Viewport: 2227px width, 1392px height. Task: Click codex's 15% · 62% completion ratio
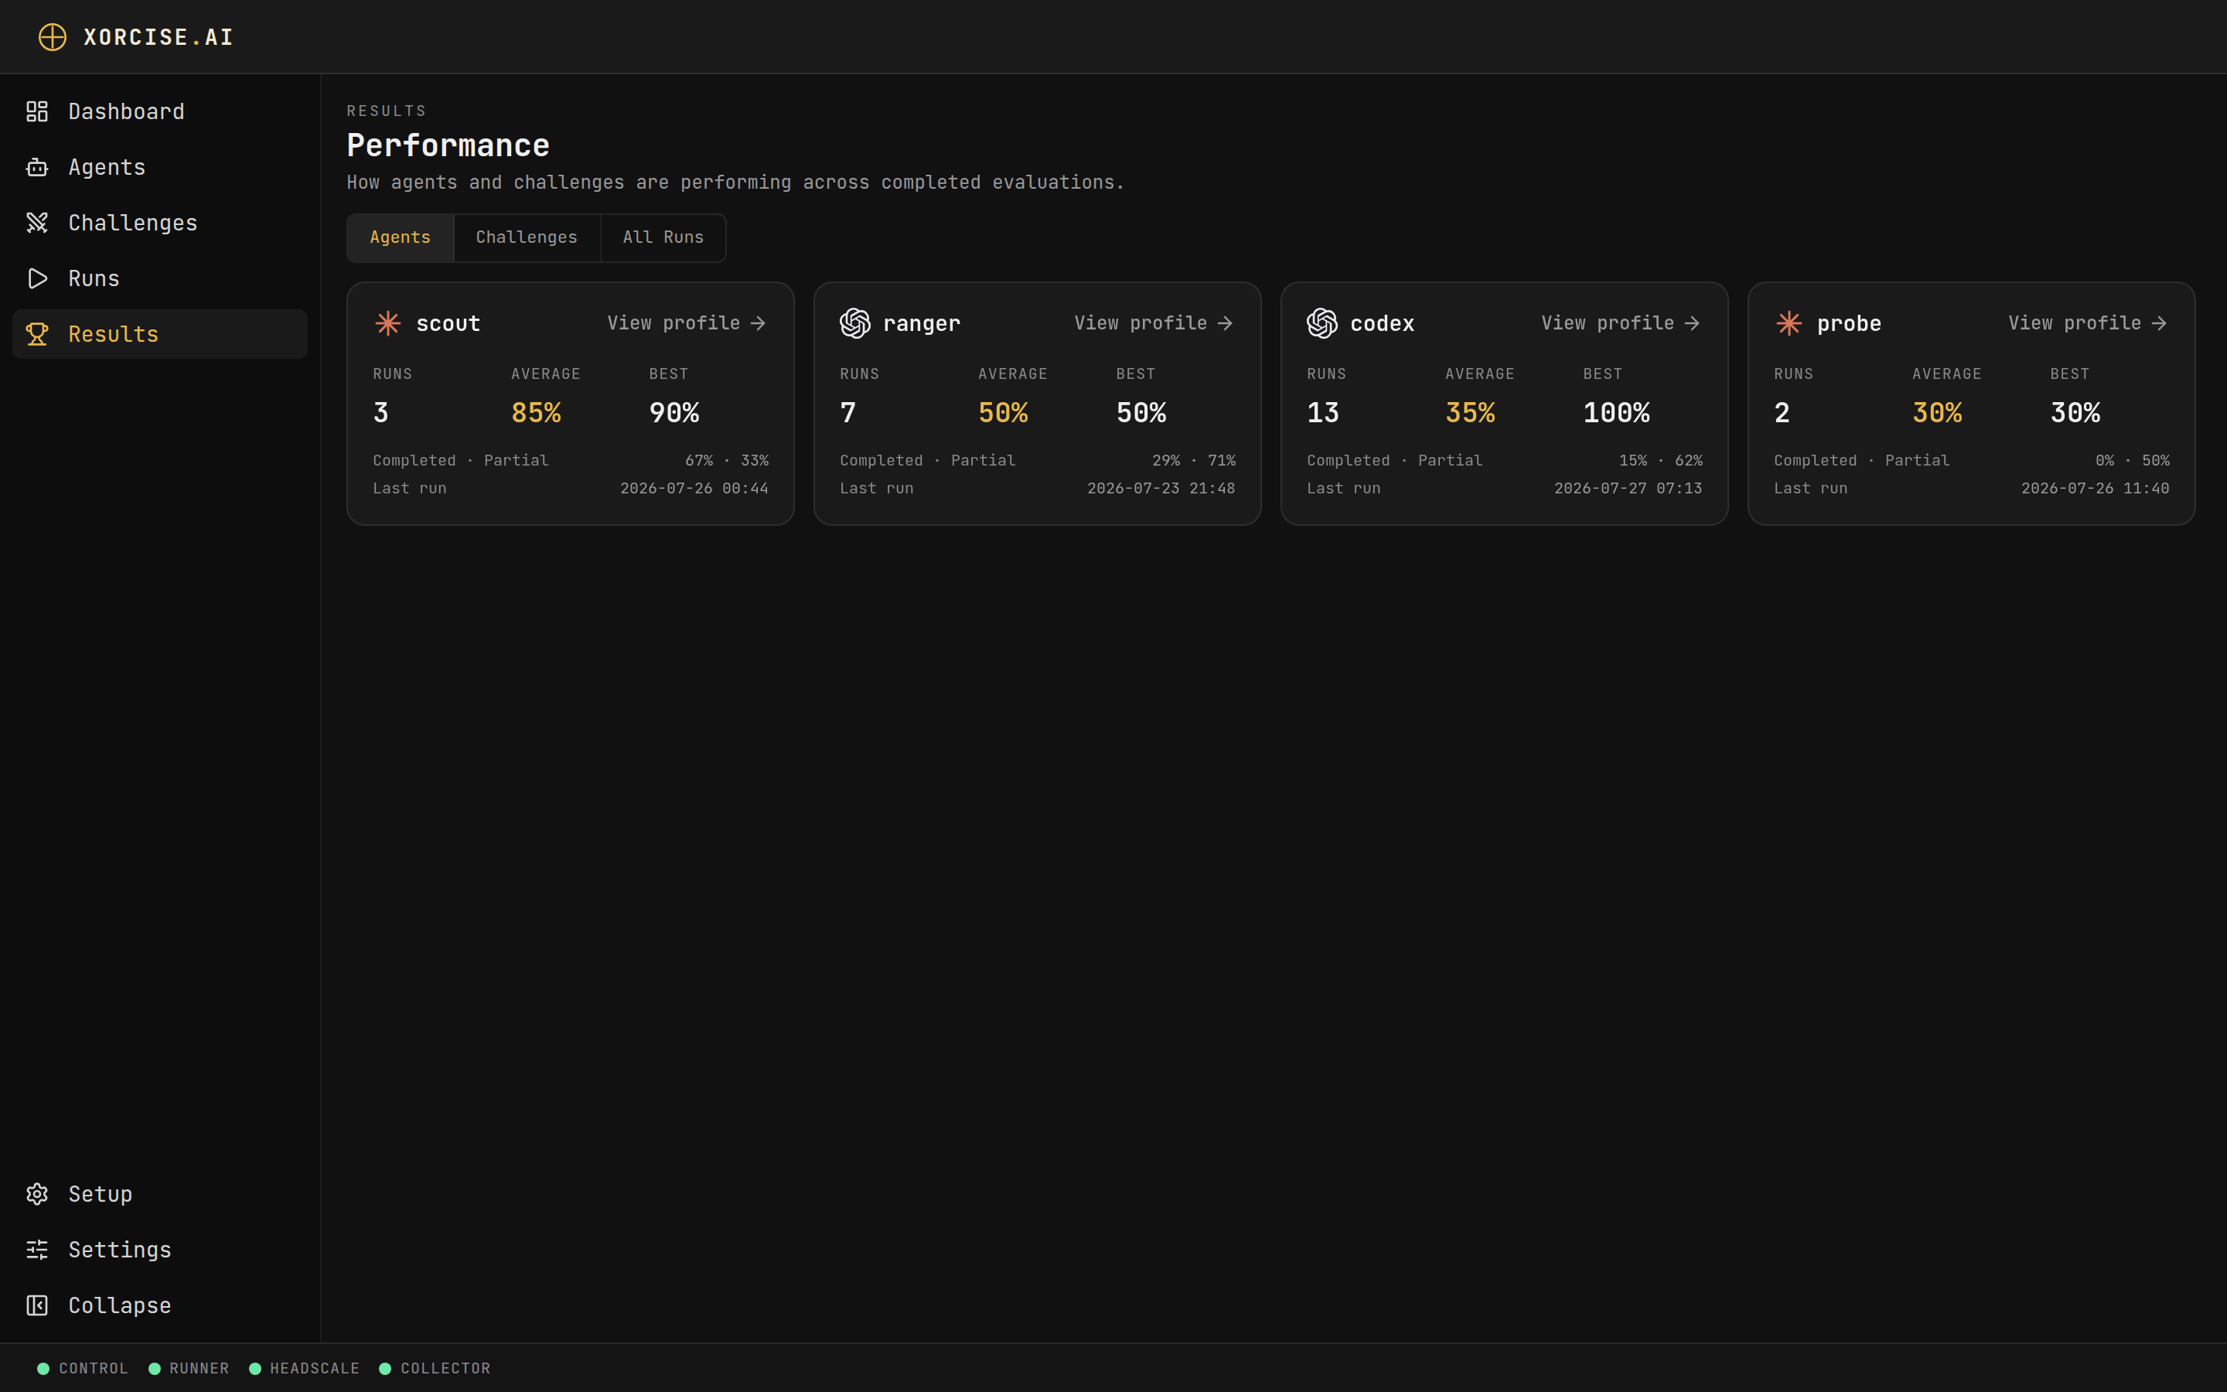click(x=1661, y=460)
